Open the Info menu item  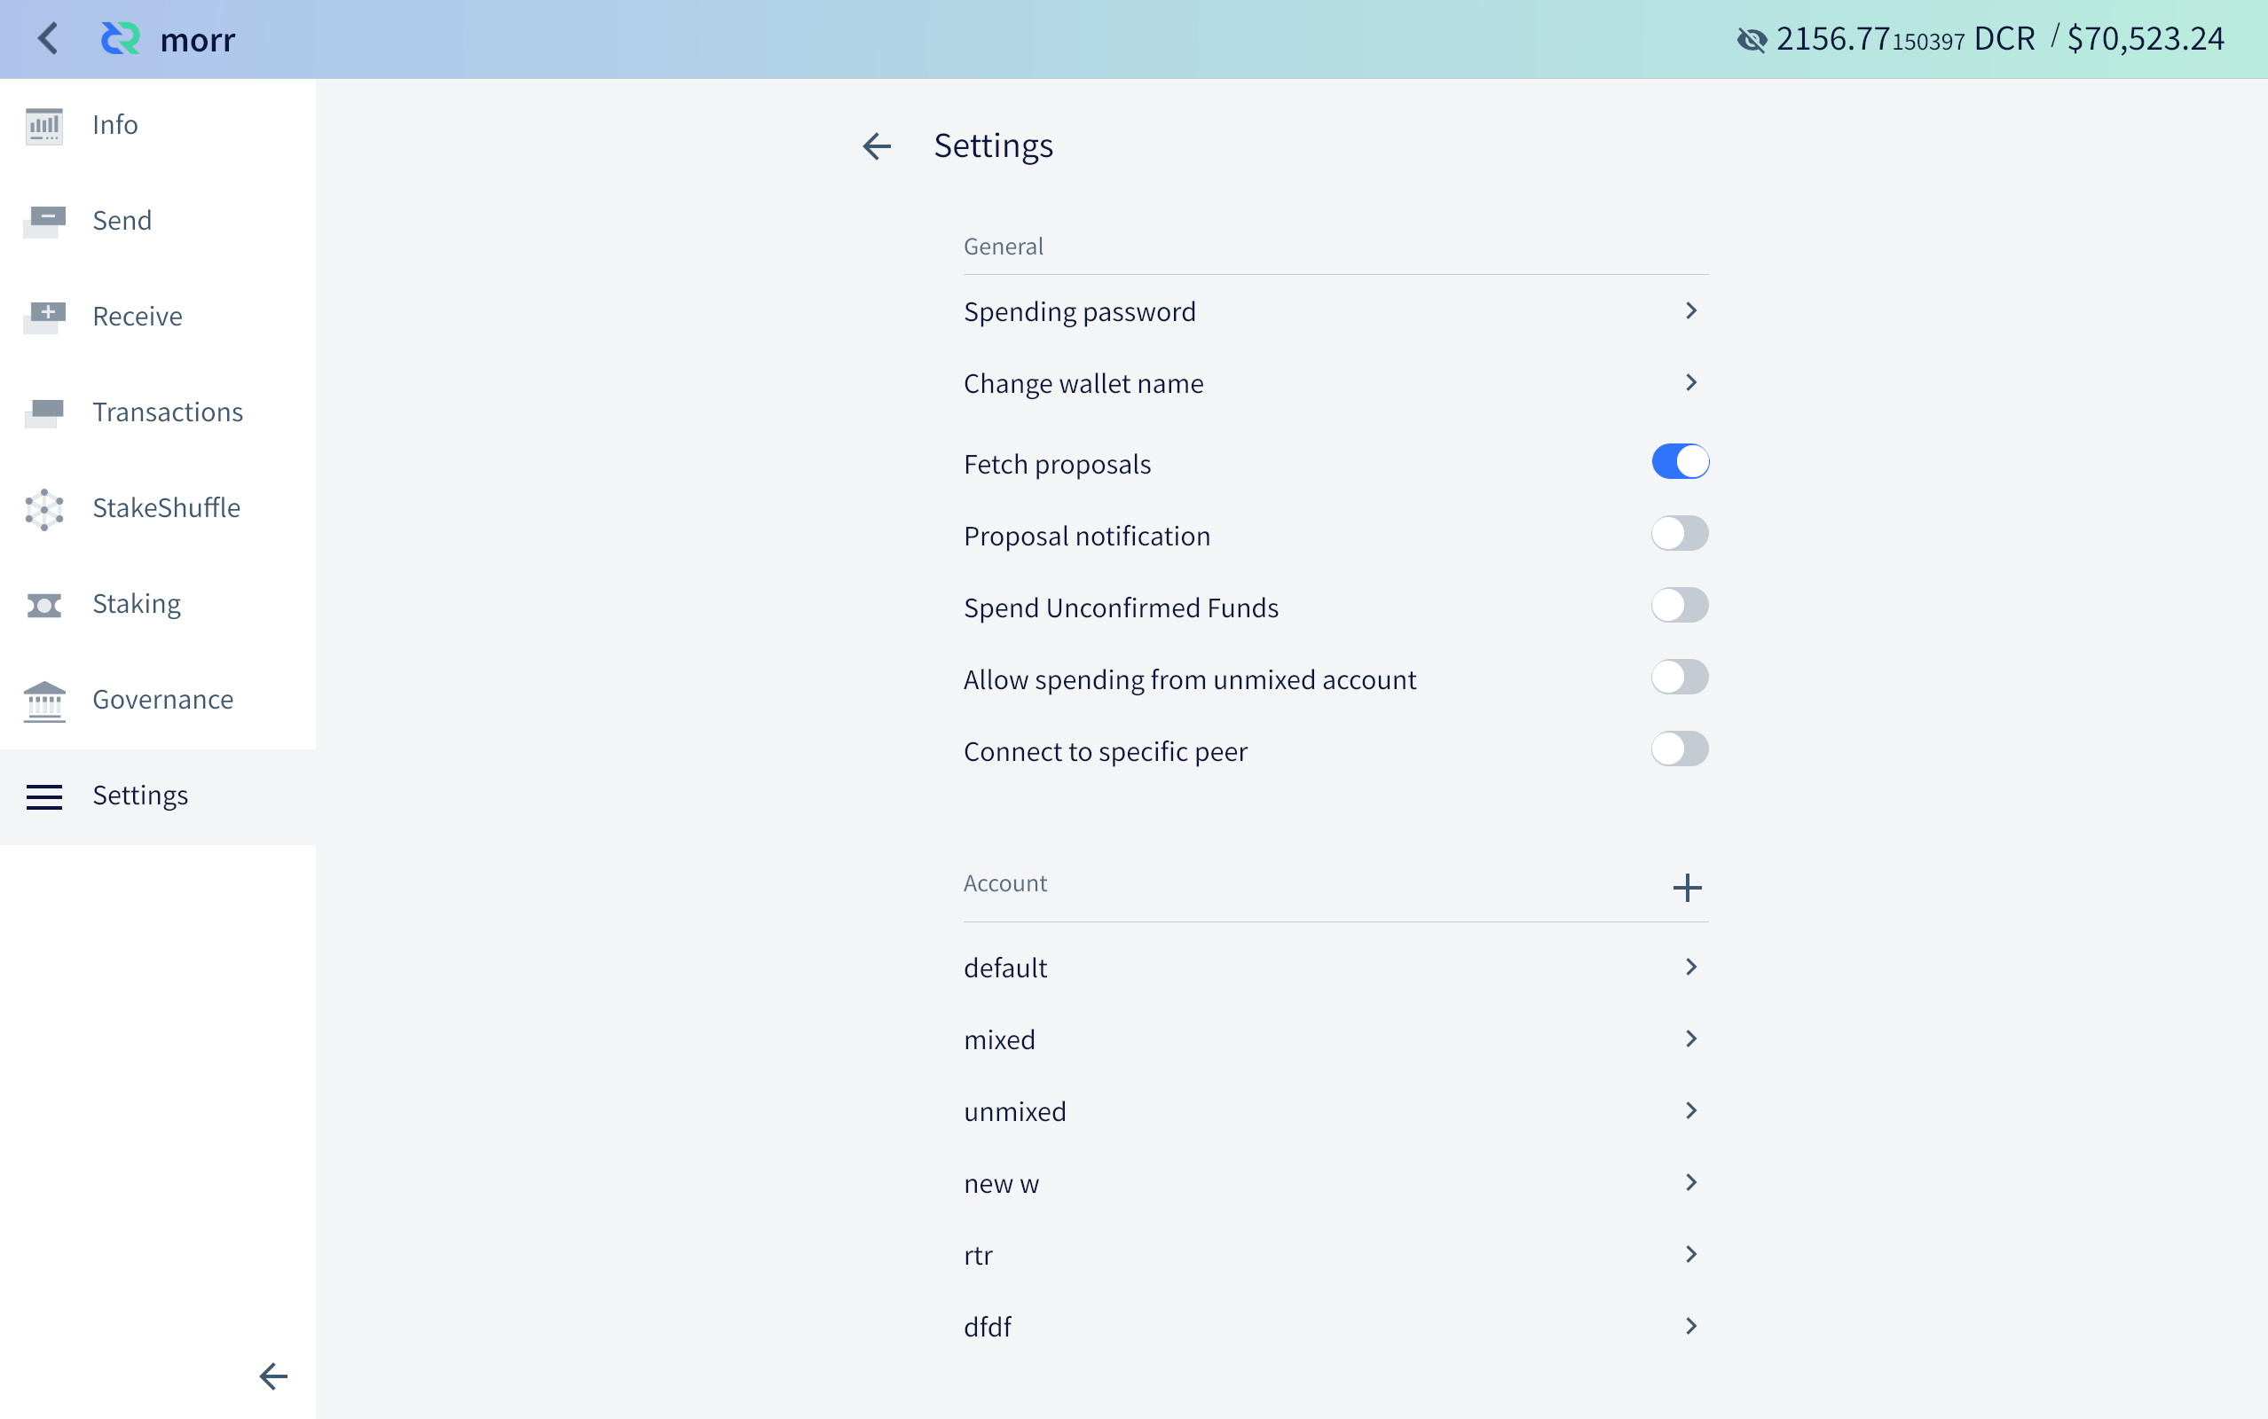pos(158,125)
